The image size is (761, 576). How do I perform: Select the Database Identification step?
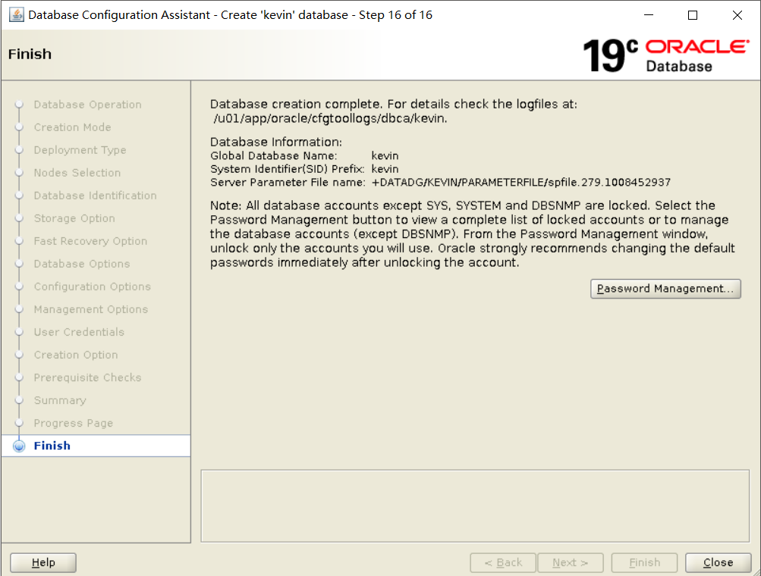pyautogui.click(x=95, y=196)
